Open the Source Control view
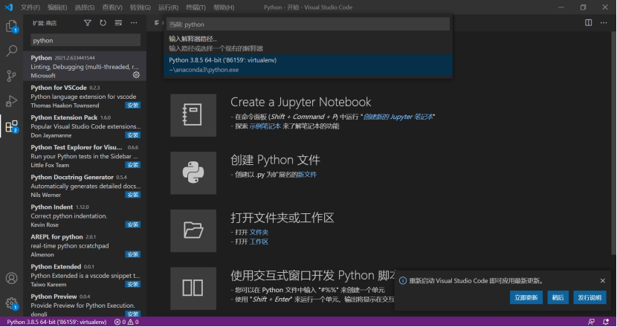This screenshot has width=617, height=327. [x=11, y=76]
